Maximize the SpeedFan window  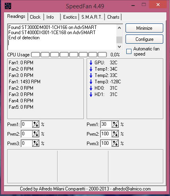tap(144, 5)
